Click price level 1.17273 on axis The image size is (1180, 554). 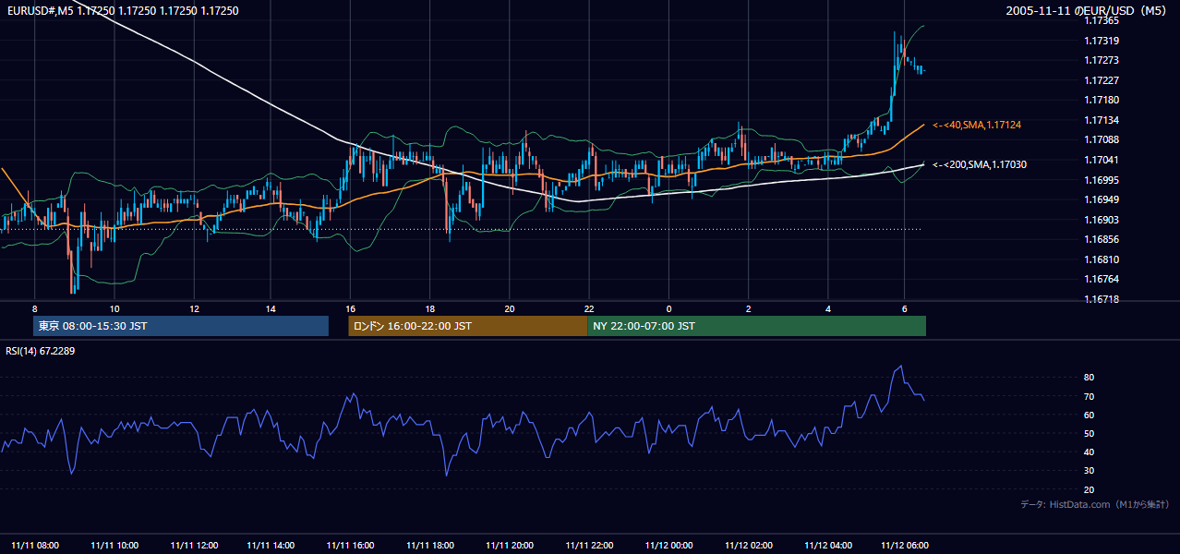point(1102,60)
